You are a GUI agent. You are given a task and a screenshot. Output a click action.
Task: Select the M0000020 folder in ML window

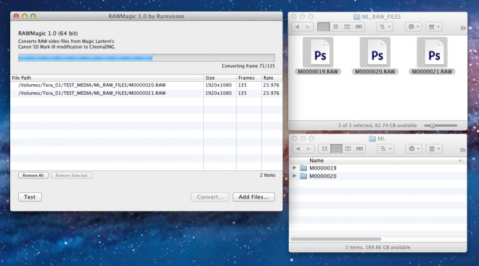378,176
